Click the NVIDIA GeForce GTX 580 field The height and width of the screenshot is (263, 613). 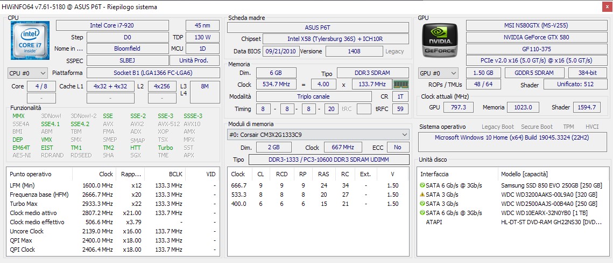tap(536, 37)
